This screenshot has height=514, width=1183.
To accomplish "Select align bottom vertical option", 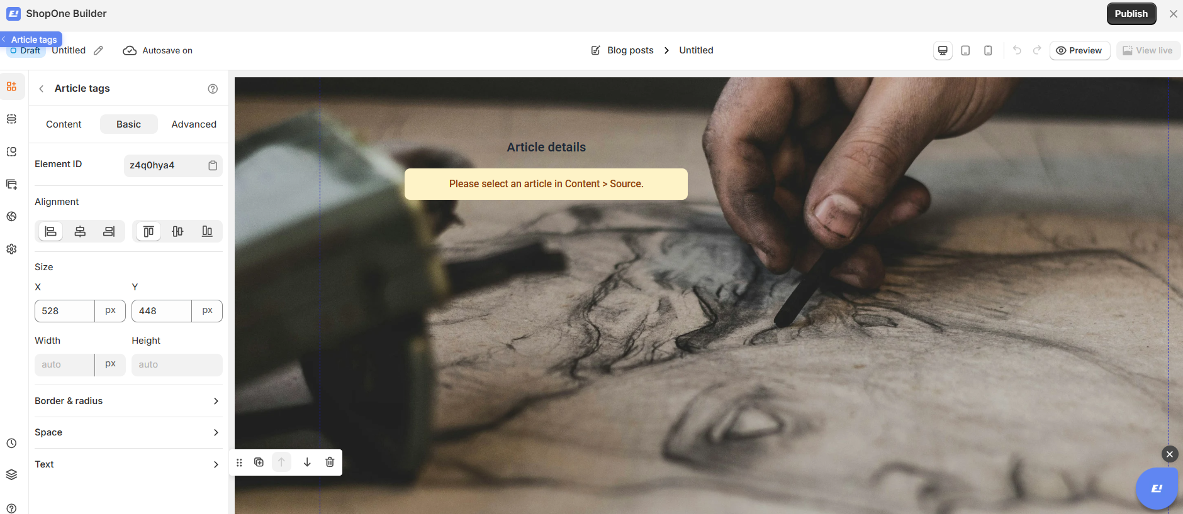I will (207, 231).
